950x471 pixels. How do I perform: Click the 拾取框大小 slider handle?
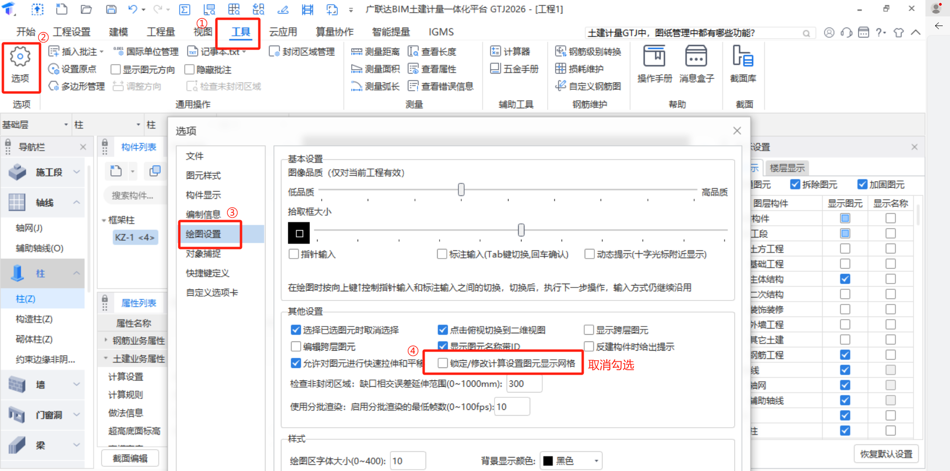[x=521, y=230]
